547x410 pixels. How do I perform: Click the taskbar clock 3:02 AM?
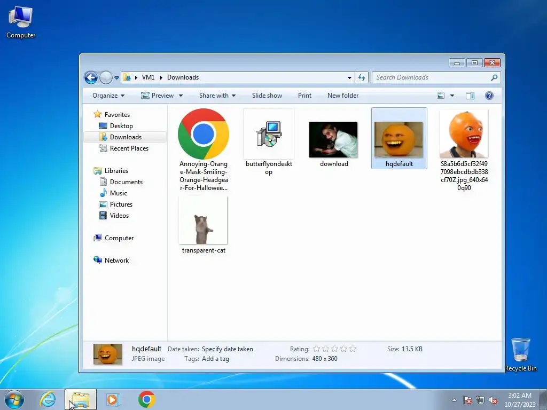519,396
